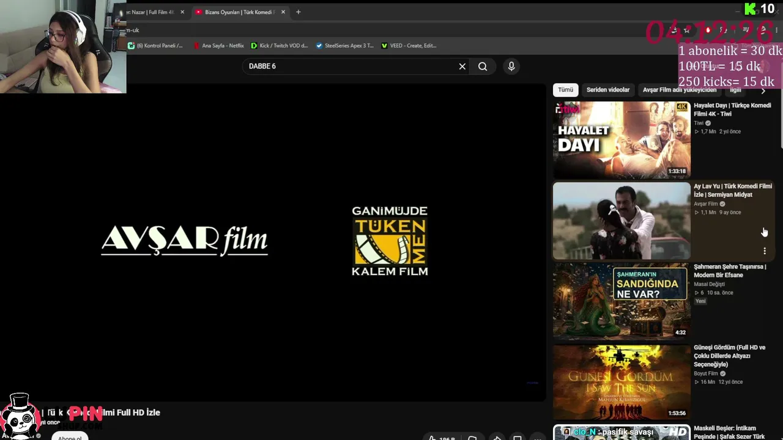Click the Hayalet Dayı Türkçe Komedi title
The image size is (783, 440).
coord(732,110)
